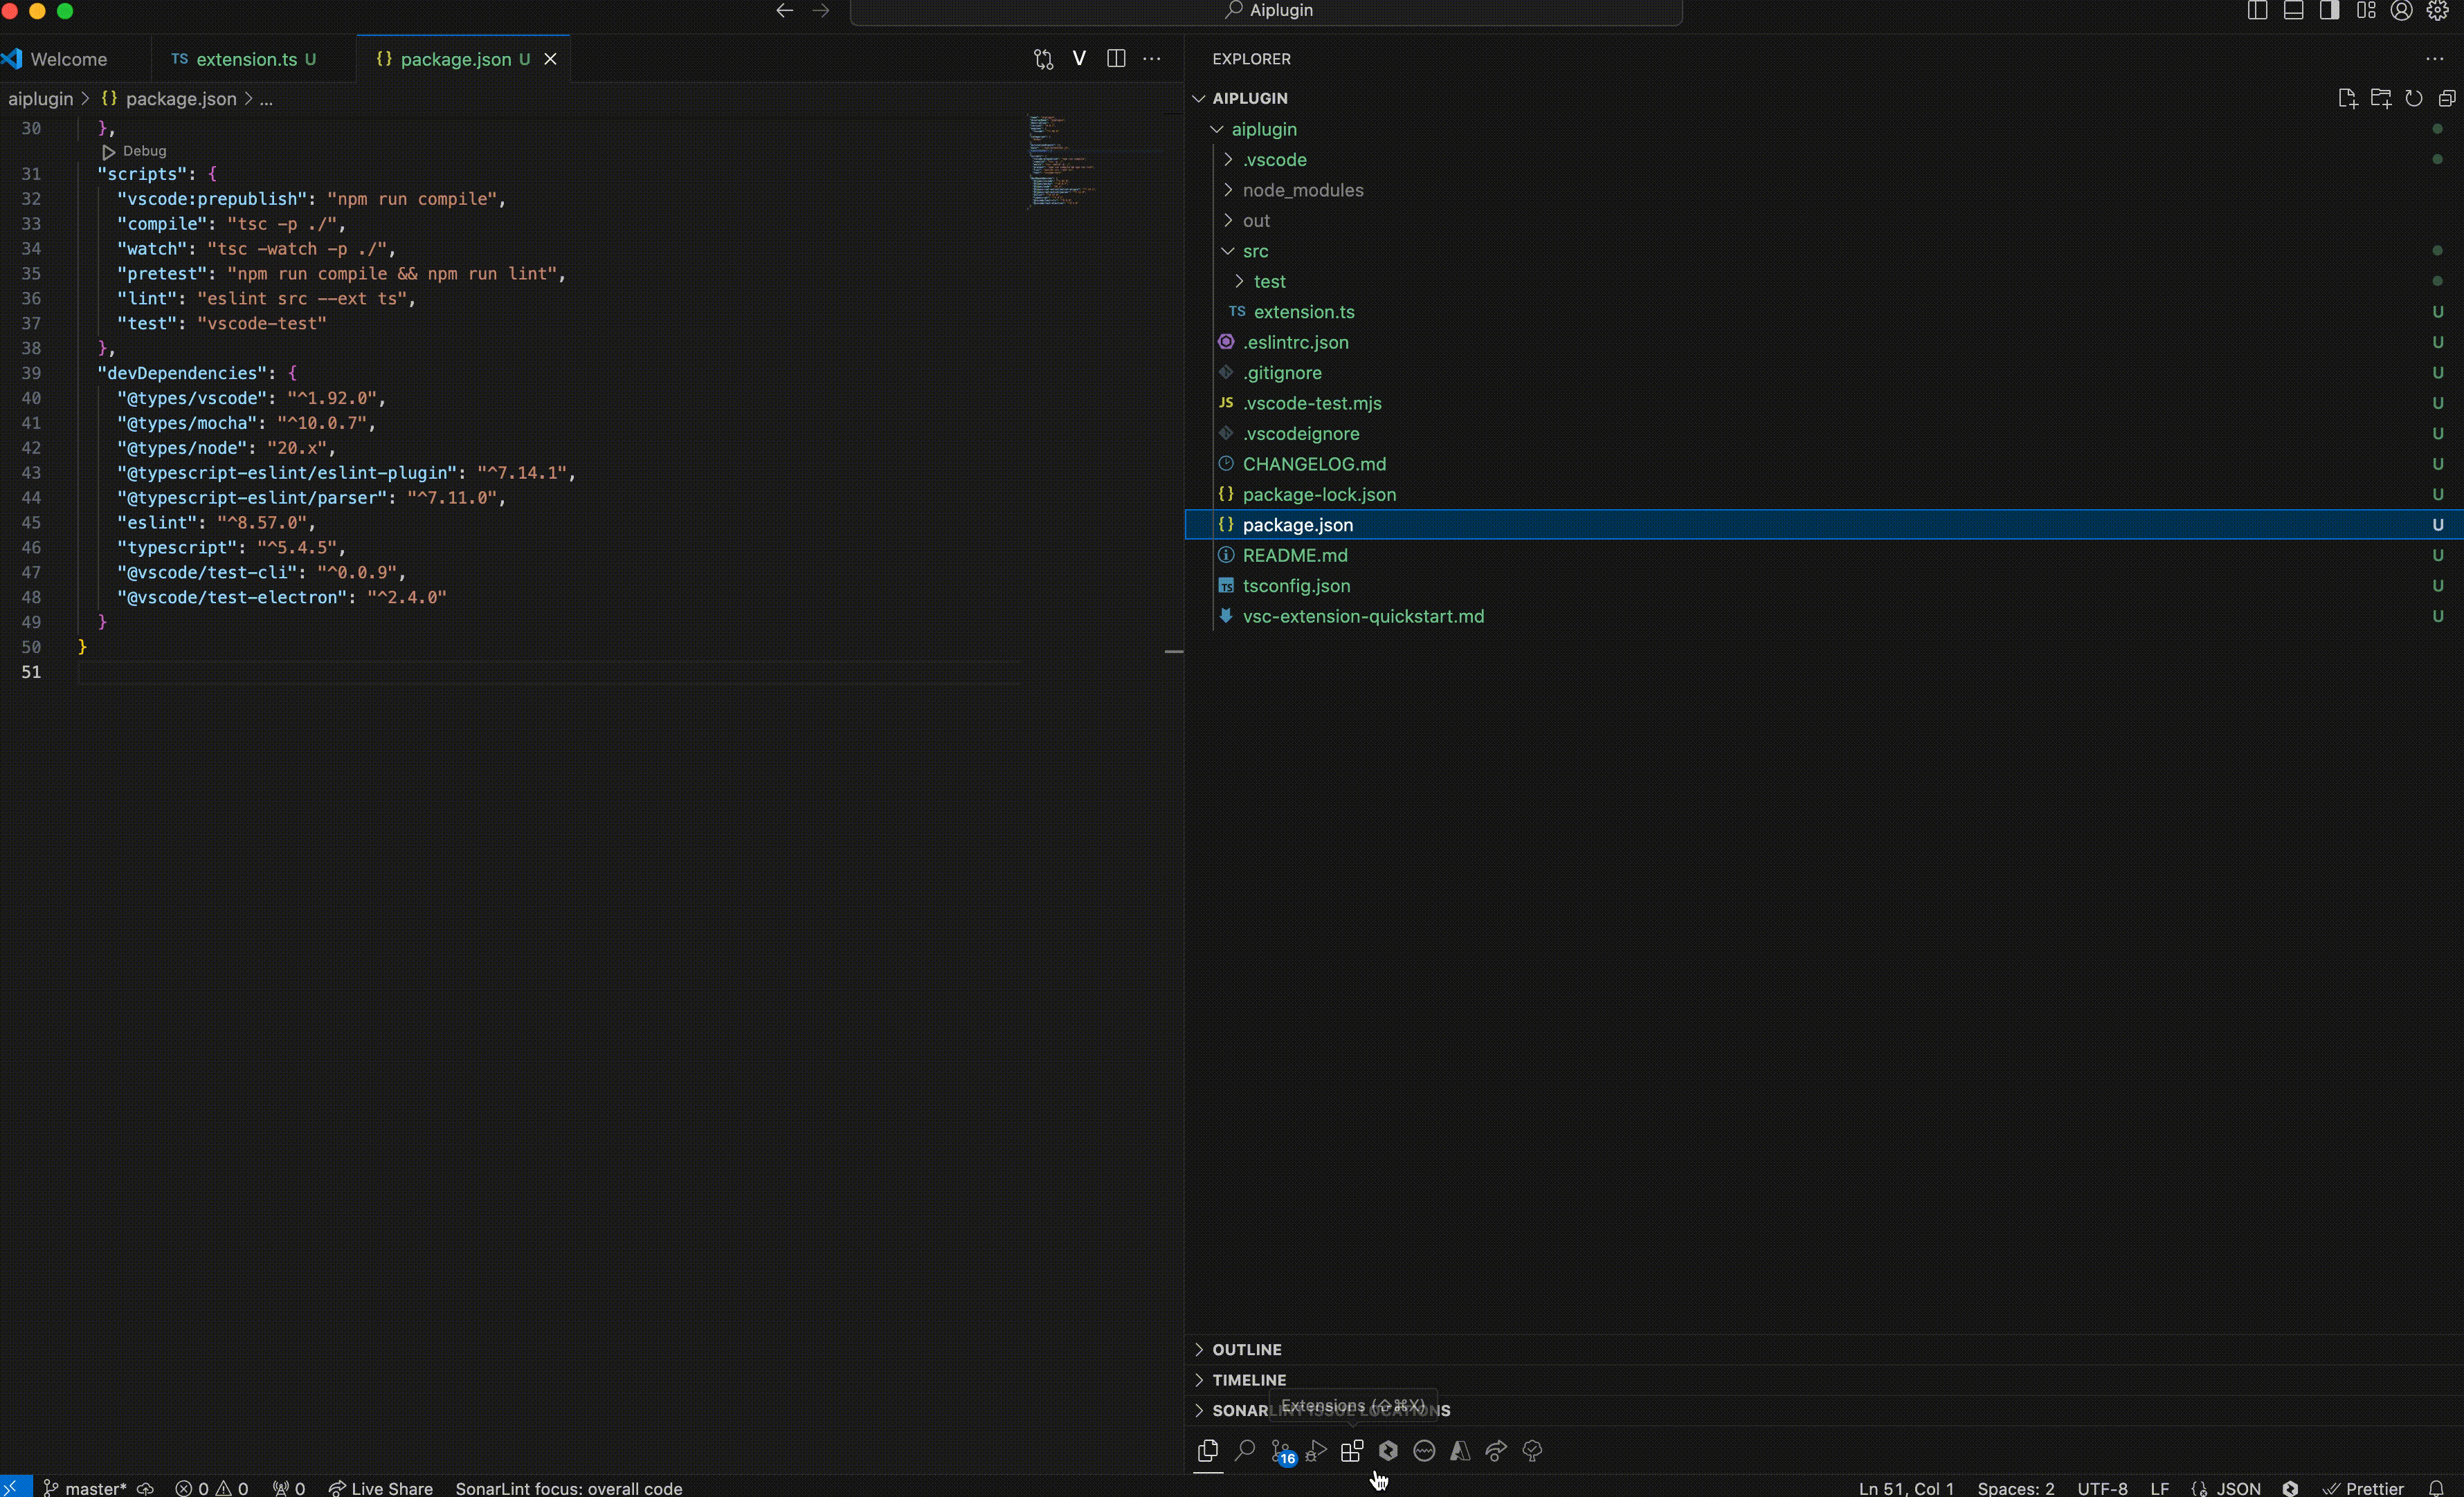This screenshot has height=1497, width=2464.
Task: Open the Extensions view icon
Action: 1352,1450
